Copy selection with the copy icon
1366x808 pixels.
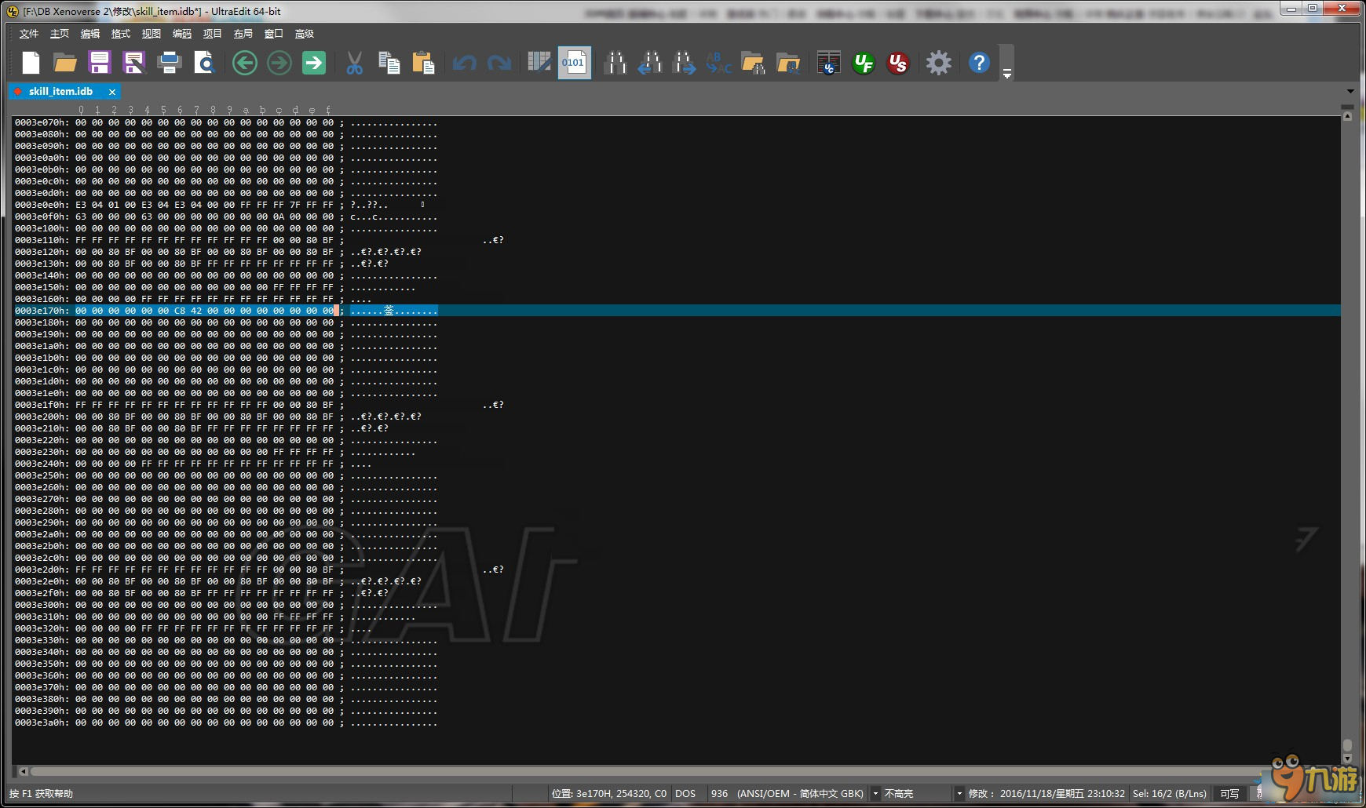point(389,63)
